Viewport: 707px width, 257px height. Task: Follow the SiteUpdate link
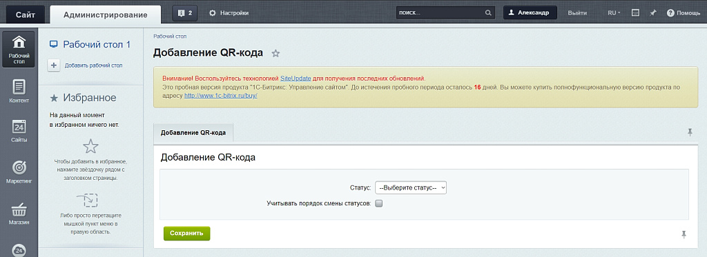(x=296, y=79)
